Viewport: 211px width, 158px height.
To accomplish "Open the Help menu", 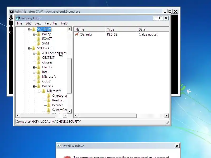I will (64, 23).
